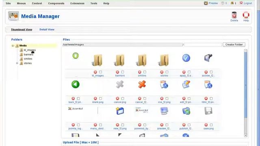Open the Menus menu
Viewport: 260px width, 146px height.
[21, 3]
